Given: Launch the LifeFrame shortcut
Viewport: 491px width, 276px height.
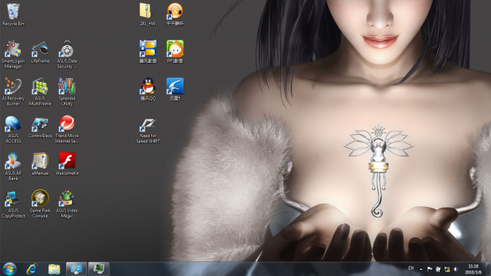Looking at the screenshot, I should pyautogui.click(x=40, y=52).
